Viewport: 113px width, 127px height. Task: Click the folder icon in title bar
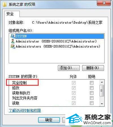coord(5,5)
